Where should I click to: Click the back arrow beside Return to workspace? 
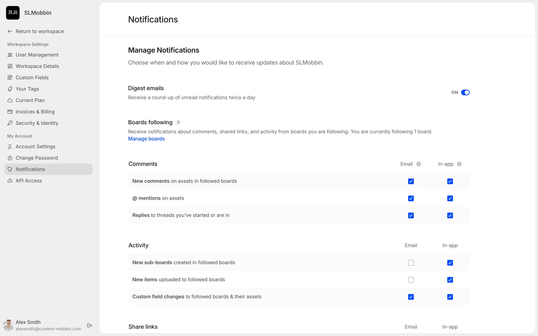tap(10, 31)
